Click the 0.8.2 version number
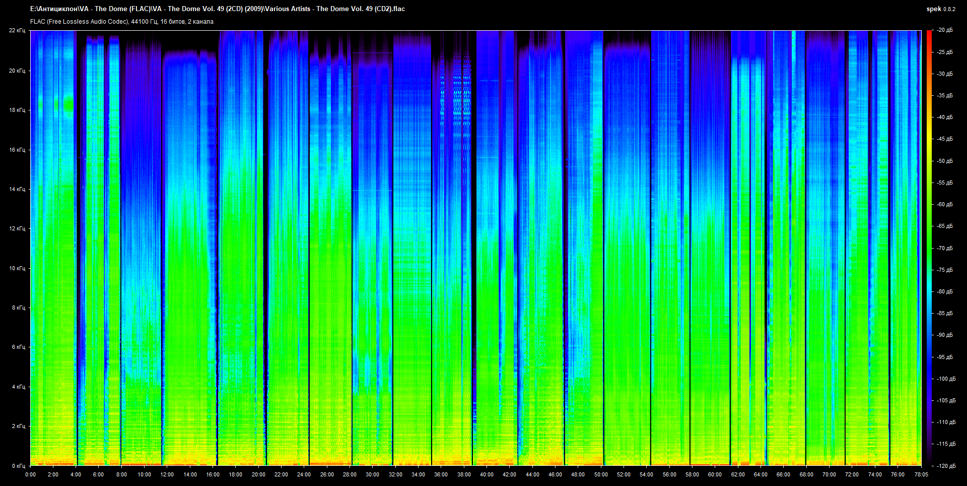 949,9
